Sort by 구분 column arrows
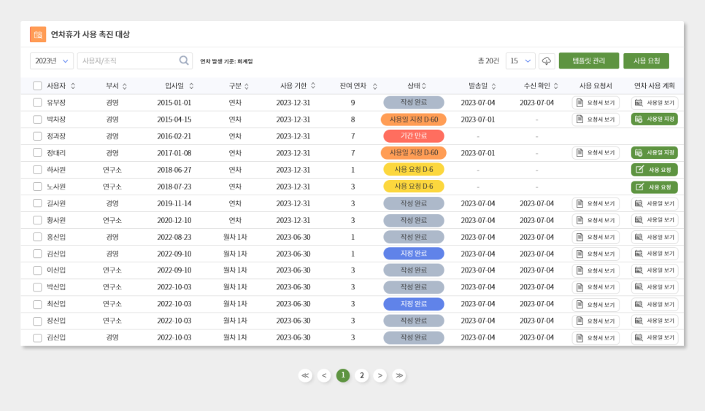This screenshot has height=411, width=705. [x=247, y=86]
